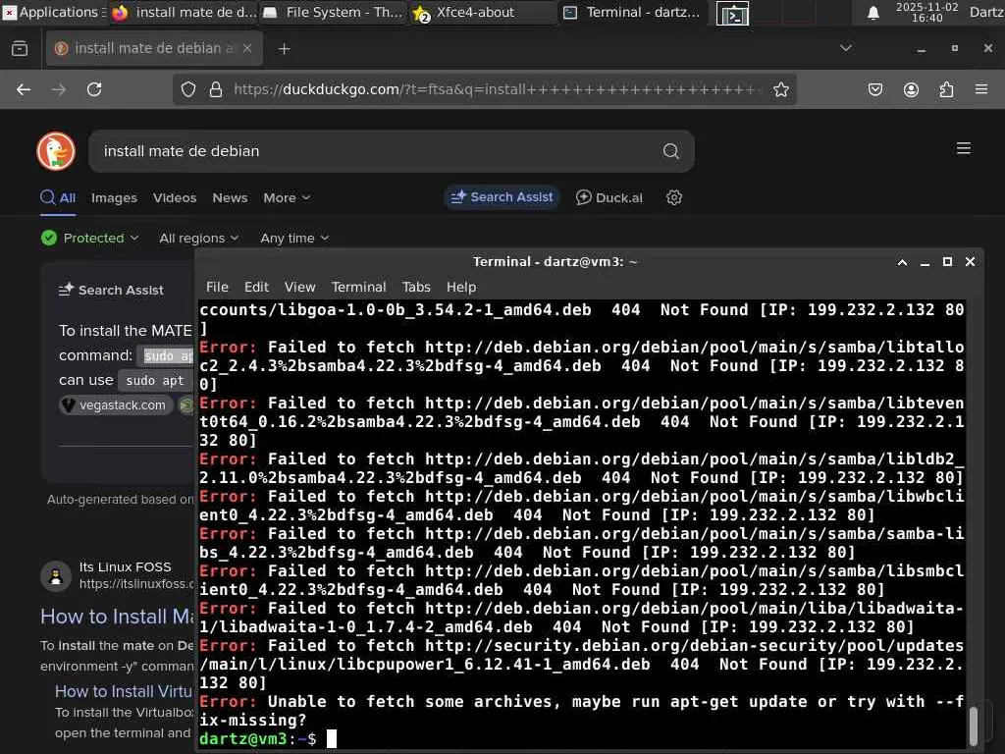Screen dimensions: 1005x754
Task: Expand the More results dropdown
Action: coord(287,198)
